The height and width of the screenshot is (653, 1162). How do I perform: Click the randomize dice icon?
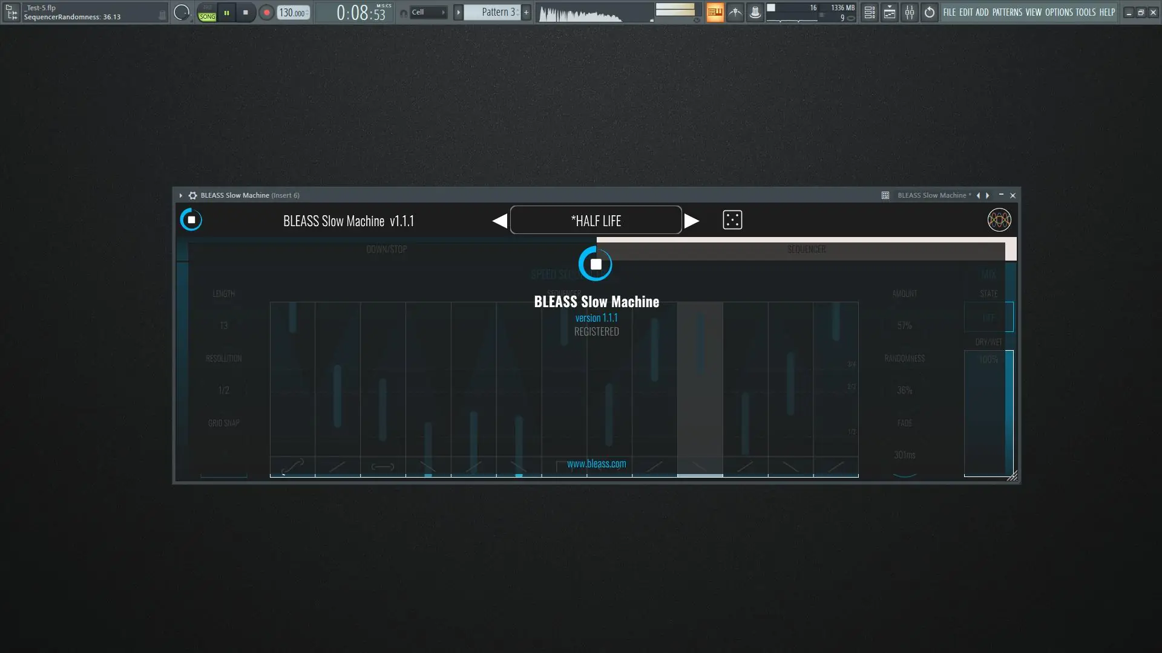(x=732, y=220)
